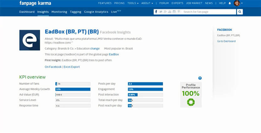Open the Help page
The width and height of the screenshot is (261, 133).
222,3
